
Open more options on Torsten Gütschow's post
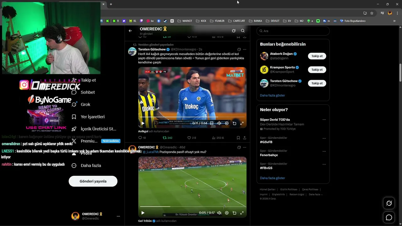[245, 50]
